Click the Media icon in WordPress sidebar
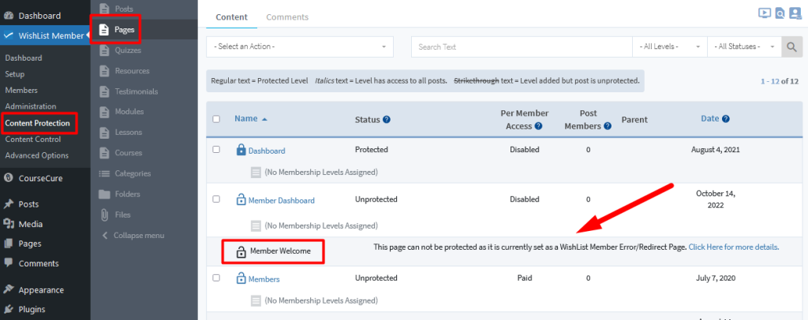Screen dimensions: 808x320 point(9,224)
